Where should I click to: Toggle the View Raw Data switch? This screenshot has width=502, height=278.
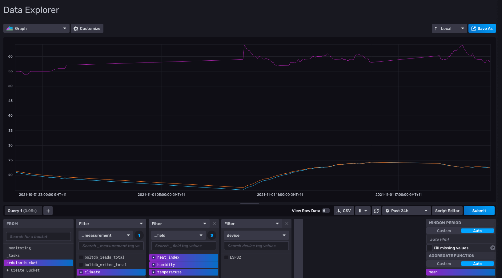pos(326,211)
